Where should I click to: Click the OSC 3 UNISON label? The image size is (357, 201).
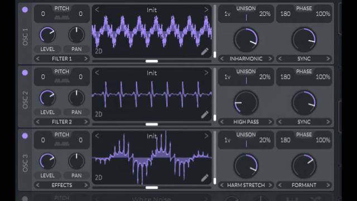(246, 135)
